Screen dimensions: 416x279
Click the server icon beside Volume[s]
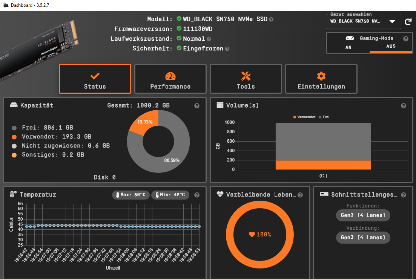[x=220, y=105]
